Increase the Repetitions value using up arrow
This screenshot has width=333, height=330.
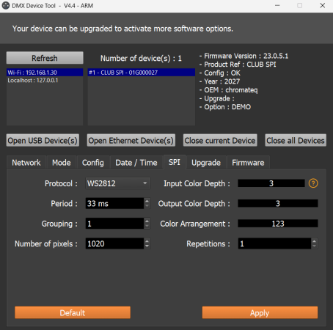[x=314, y=241]
